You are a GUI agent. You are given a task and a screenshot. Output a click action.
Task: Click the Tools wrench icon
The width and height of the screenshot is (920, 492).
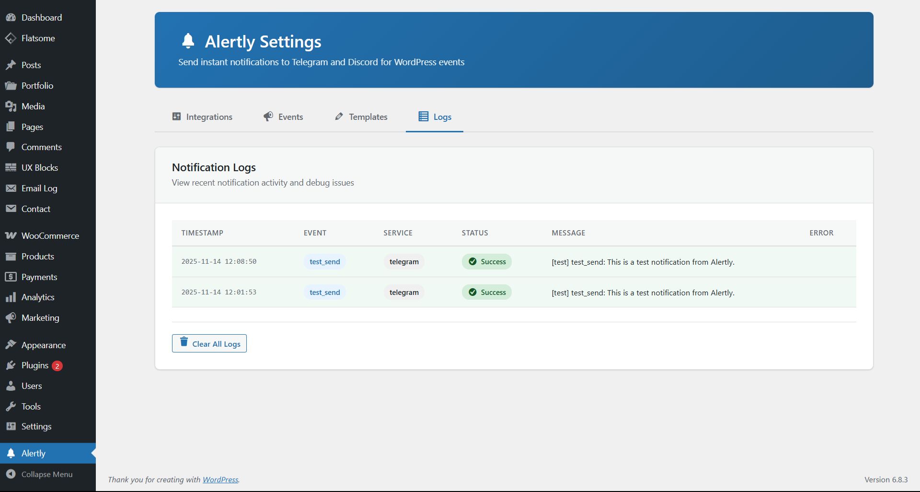point(11,407)
